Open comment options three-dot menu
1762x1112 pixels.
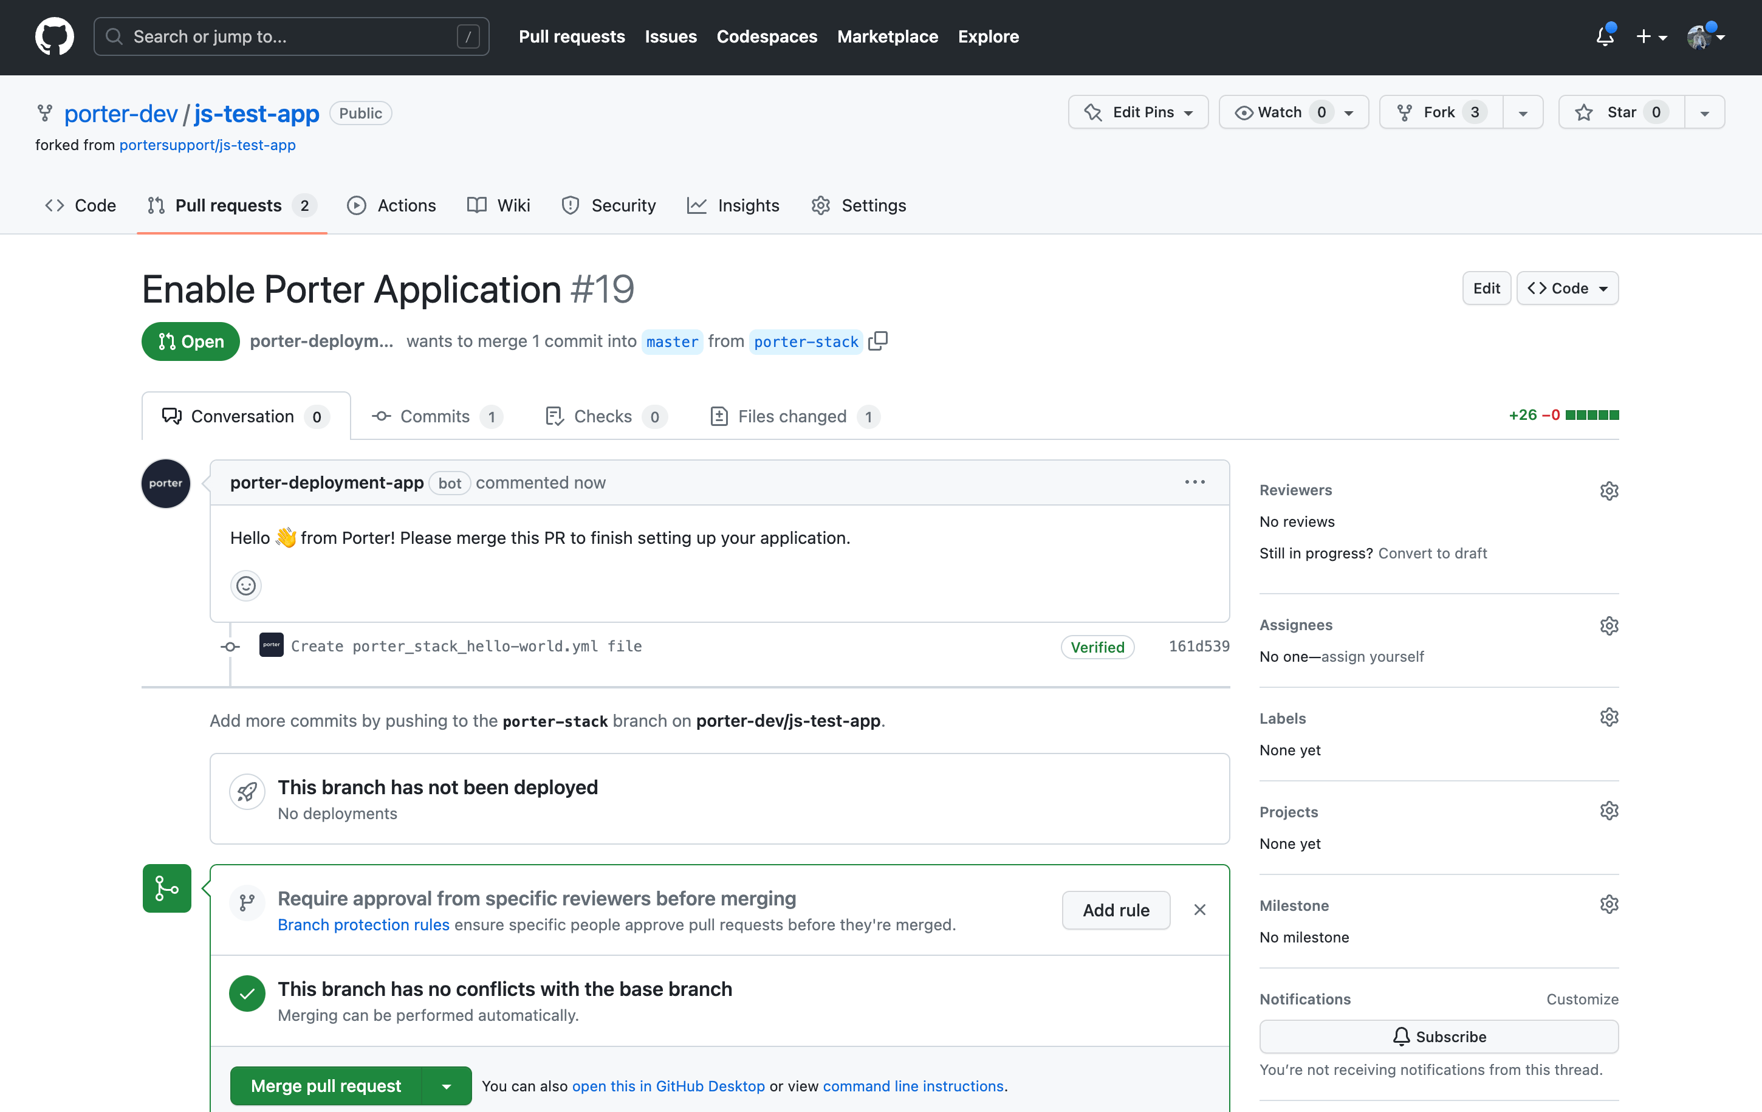pyautogui.click(x=1194, y=482)
